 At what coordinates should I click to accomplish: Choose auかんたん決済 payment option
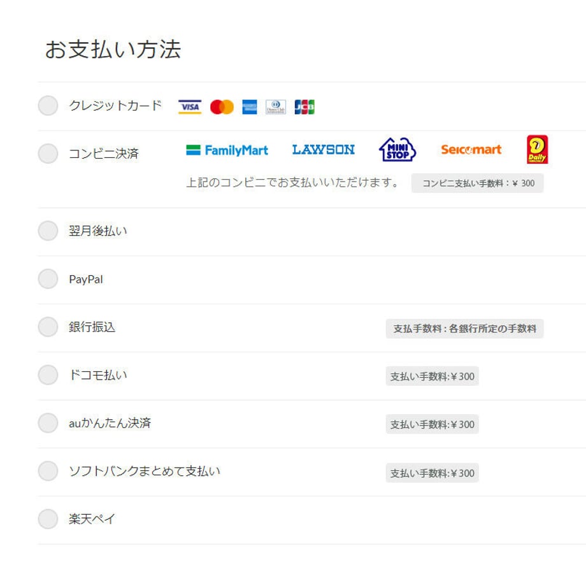[48, 423]
